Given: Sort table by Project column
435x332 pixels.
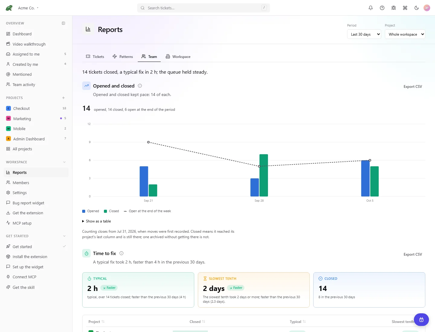Looking at the screenshot, I should click(96, 322).
